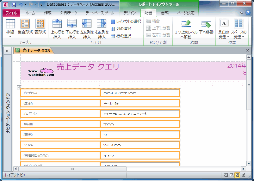This screenshot has height=181, width=254.
Task: Click the Undo icon
Action: pos(21,4)
